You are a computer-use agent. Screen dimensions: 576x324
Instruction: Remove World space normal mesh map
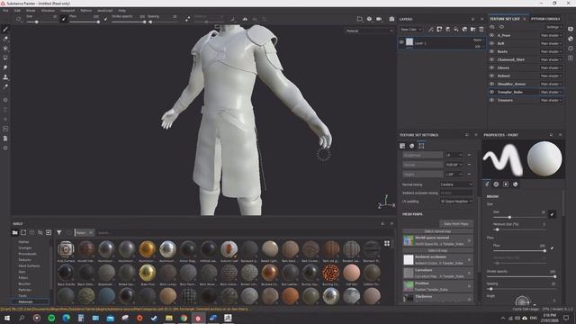(469, 240)
